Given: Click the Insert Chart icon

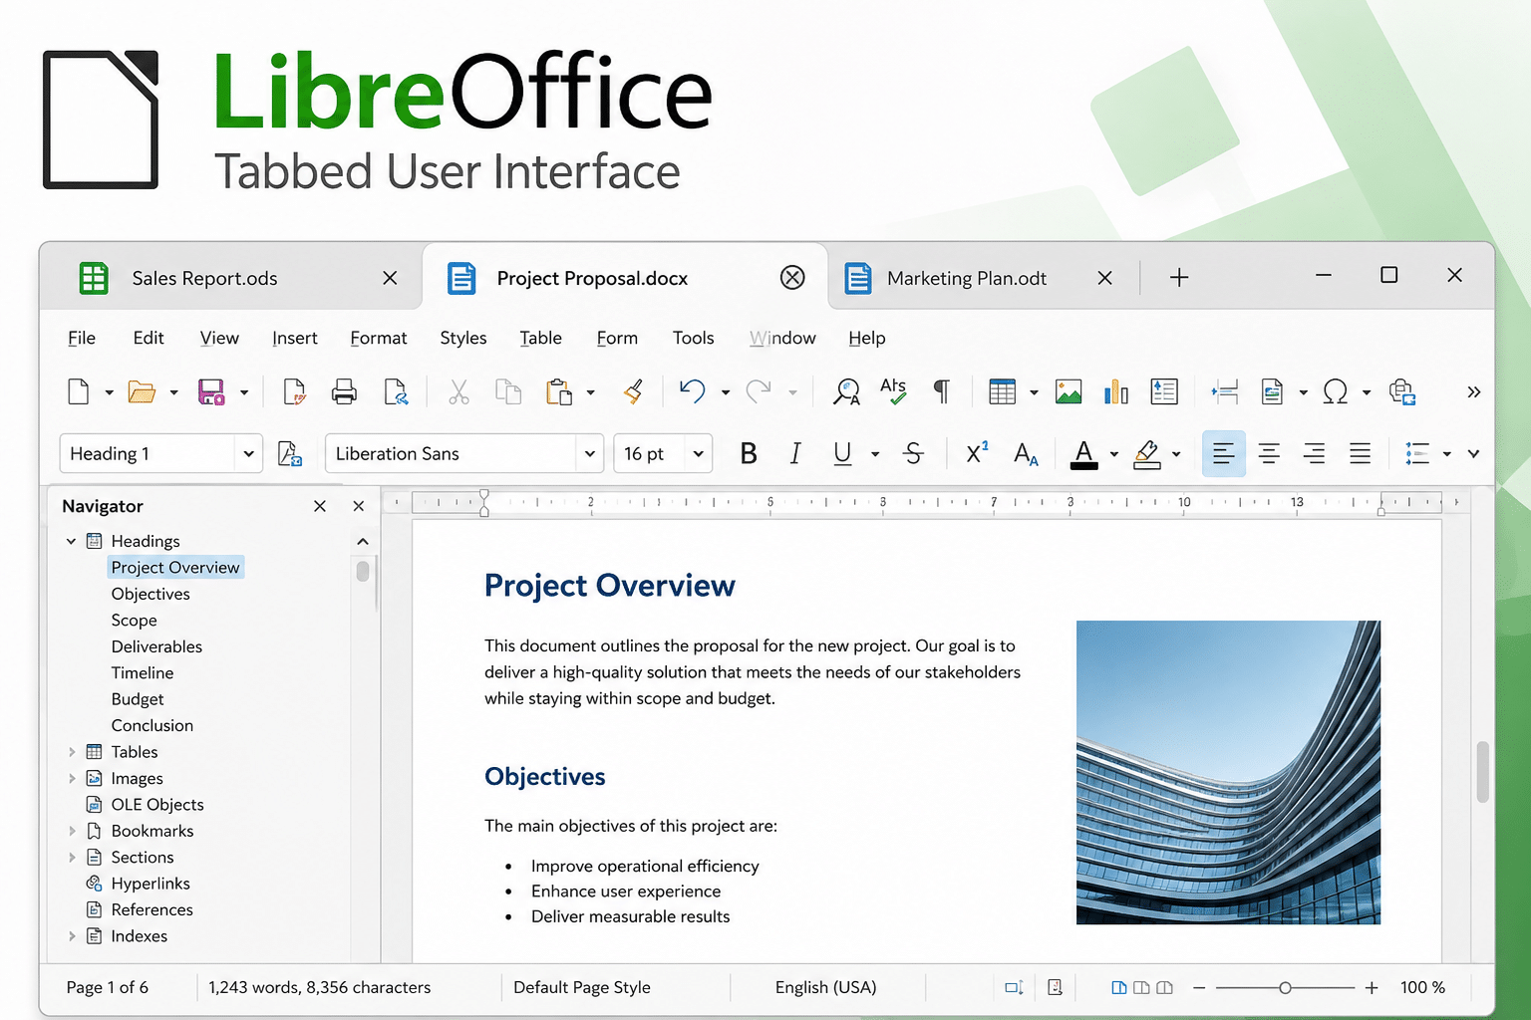Looking at the screenshot, I should (1116, 391).
